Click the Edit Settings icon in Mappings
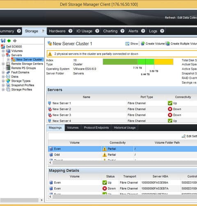Screen dimensions: 197x206 [x=183, y=136]
